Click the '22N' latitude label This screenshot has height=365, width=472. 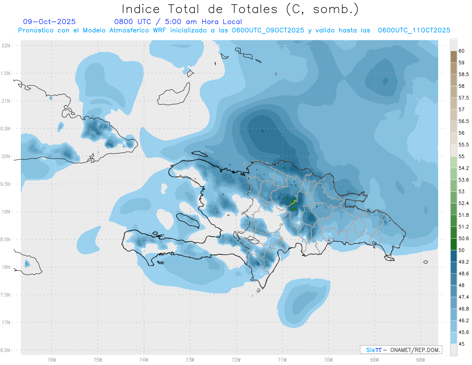coord(6,45)
